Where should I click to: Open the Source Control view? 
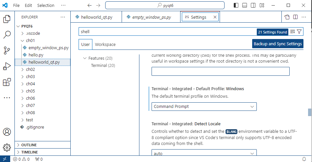(x=7, y=51)
